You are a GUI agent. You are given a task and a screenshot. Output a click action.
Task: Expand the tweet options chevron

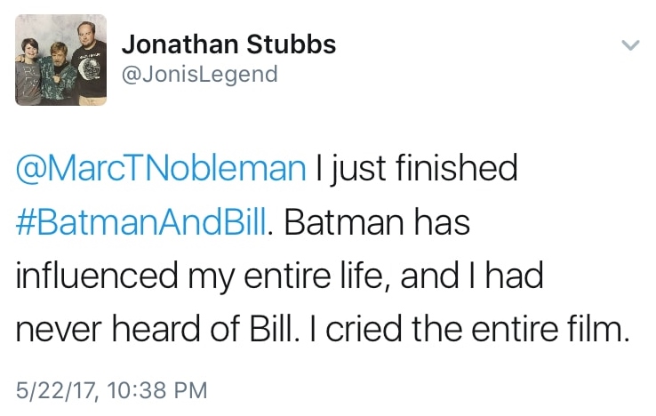(629, 44)
